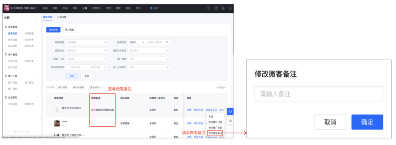
Task: Click the 请输入备注 field in dialog
Action: [319, 94]
